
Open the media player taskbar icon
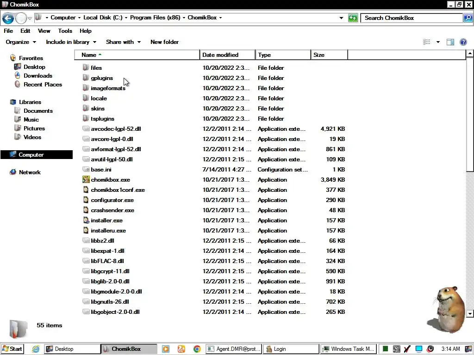[165, 349]
